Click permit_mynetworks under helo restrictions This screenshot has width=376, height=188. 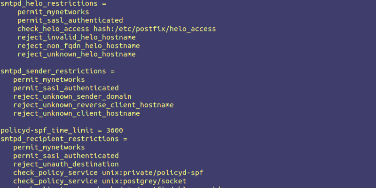tap(53, 12)
